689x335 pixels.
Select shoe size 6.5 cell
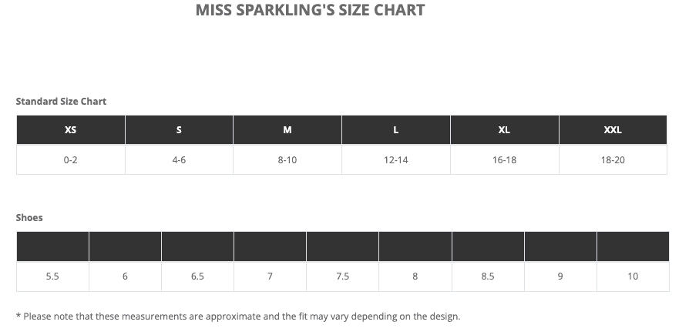pyautogui.click(x=197, y=276)
